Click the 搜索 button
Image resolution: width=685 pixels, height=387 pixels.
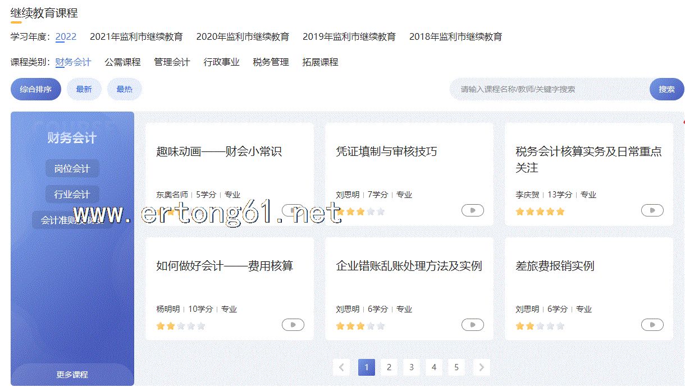(x=667, y=89)
